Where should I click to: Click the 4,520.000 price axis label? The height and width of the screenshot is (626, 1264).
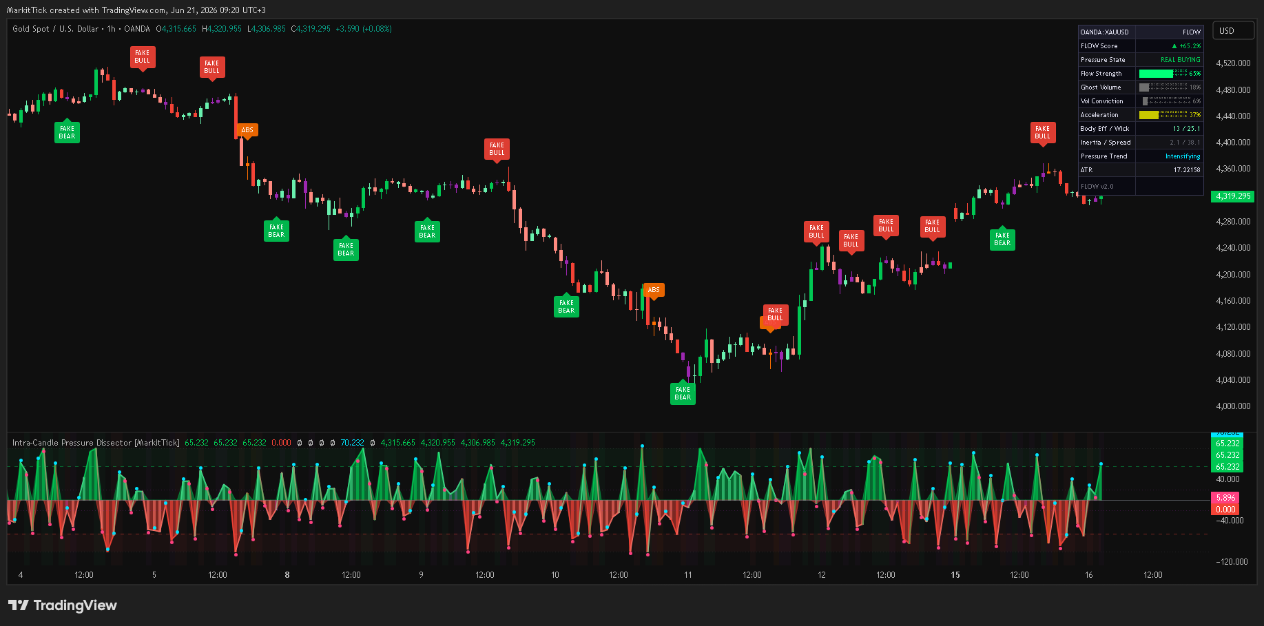(x=1233, y=63)
